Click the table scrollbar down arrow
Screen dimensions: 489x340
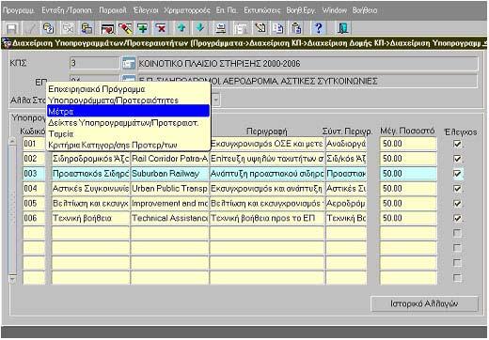pyautogui.click(x=12, y=278)
